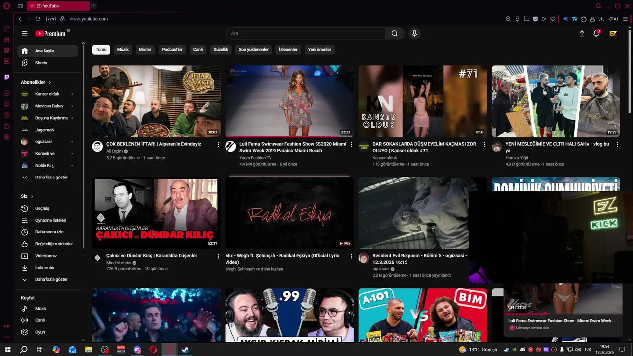The height and width of the screenshot is (356, 633).
Task: Reload the page in browser toolbar
Action: [x=38, y=19]
